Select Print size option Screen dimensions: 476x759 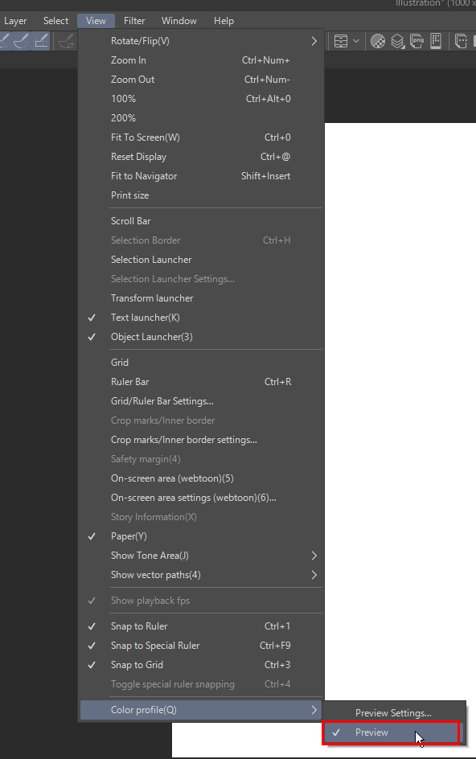(202, 195)
